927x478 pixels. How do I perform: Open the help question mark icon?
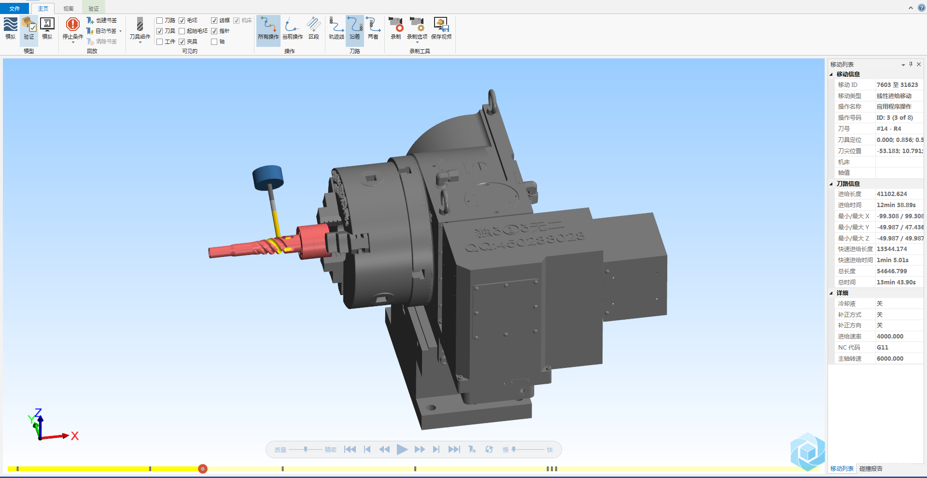pyautogui.click(x=921, y=8)
